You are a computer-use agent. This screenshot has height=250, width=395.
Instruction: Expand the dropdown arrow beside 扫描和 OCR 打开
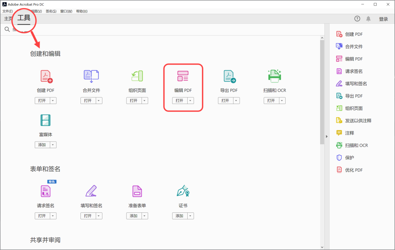click(282, 100)
